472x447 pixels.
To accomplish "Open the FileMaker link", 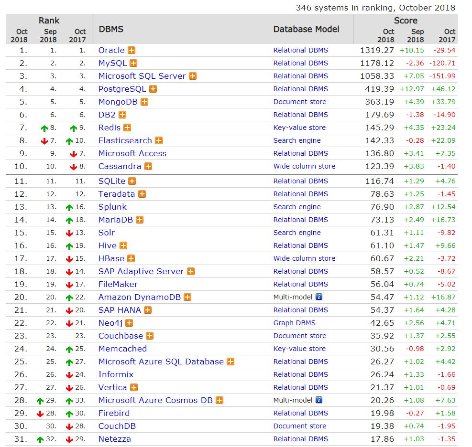I will point(118,284).
